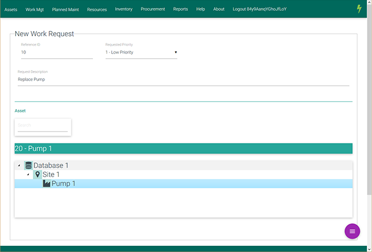The width and height of the screenshot is (372, 252).
Task: Open the Planned Maint menu
Action: tap(65, 9)
